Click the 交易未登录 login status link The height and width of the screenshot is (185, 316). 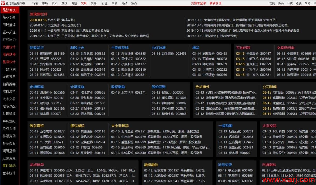click(199, 3)
